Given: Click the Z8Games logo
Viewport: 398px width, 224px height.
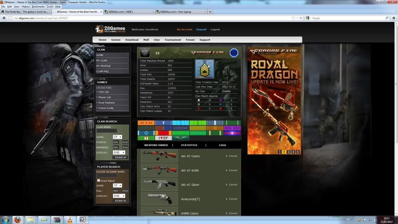Looking at the screenshot, I should tap(110, 29).
